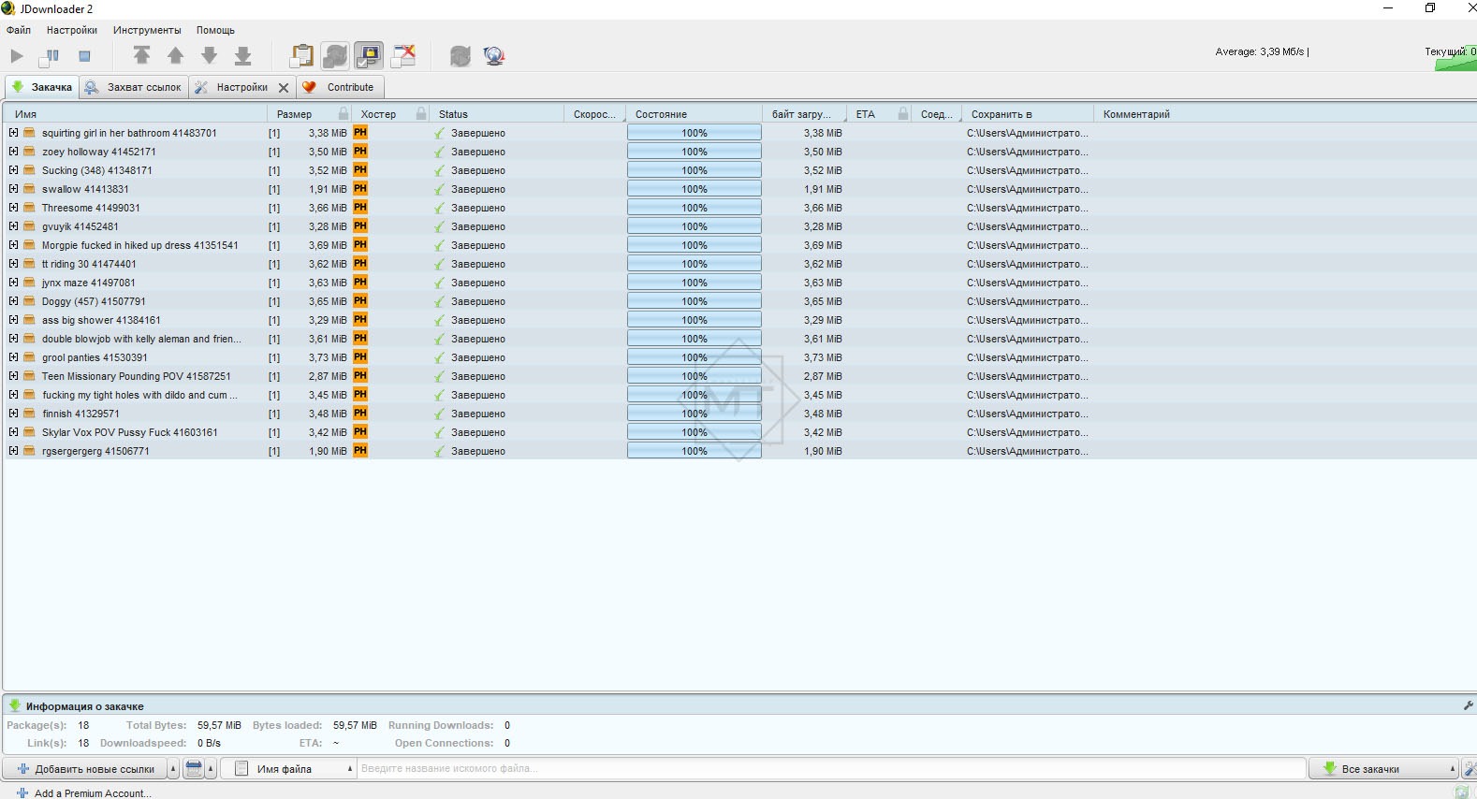Toggle the lock on the ETA column
The height and width of the screenshot is (799, 1477).
(902, 113)
